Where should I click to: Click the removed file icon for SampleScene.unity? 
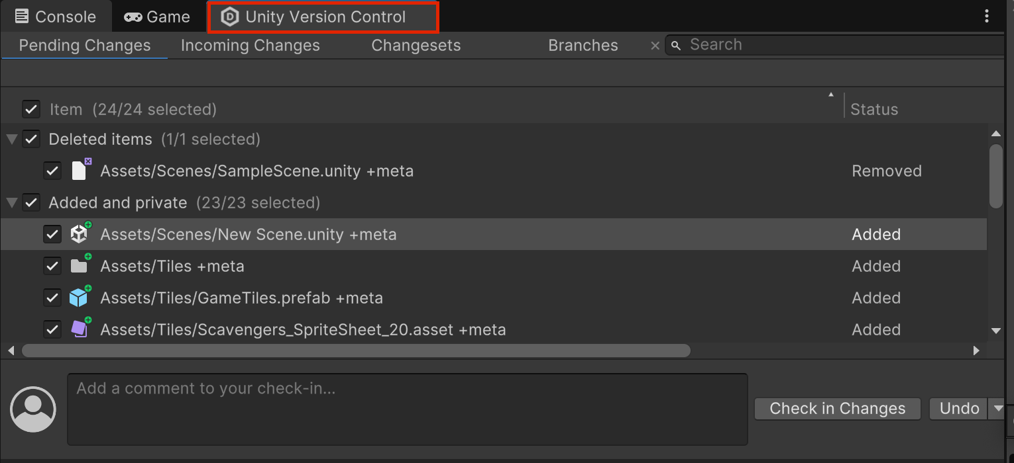pyautogui.click(x=80, y=171)
